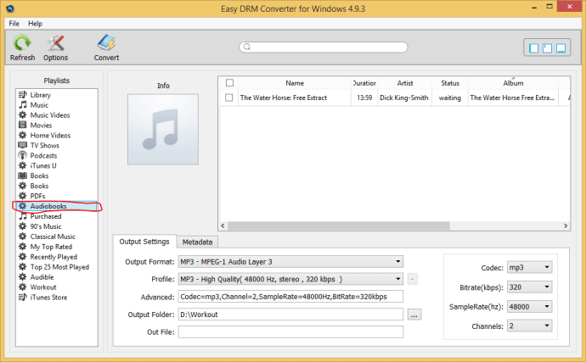Image resolution: width=586 pixels, height=362 pixels.
Task: Select the Top 25 Most Played playlist
Action: pyautogui.click(x=59, y=267)
